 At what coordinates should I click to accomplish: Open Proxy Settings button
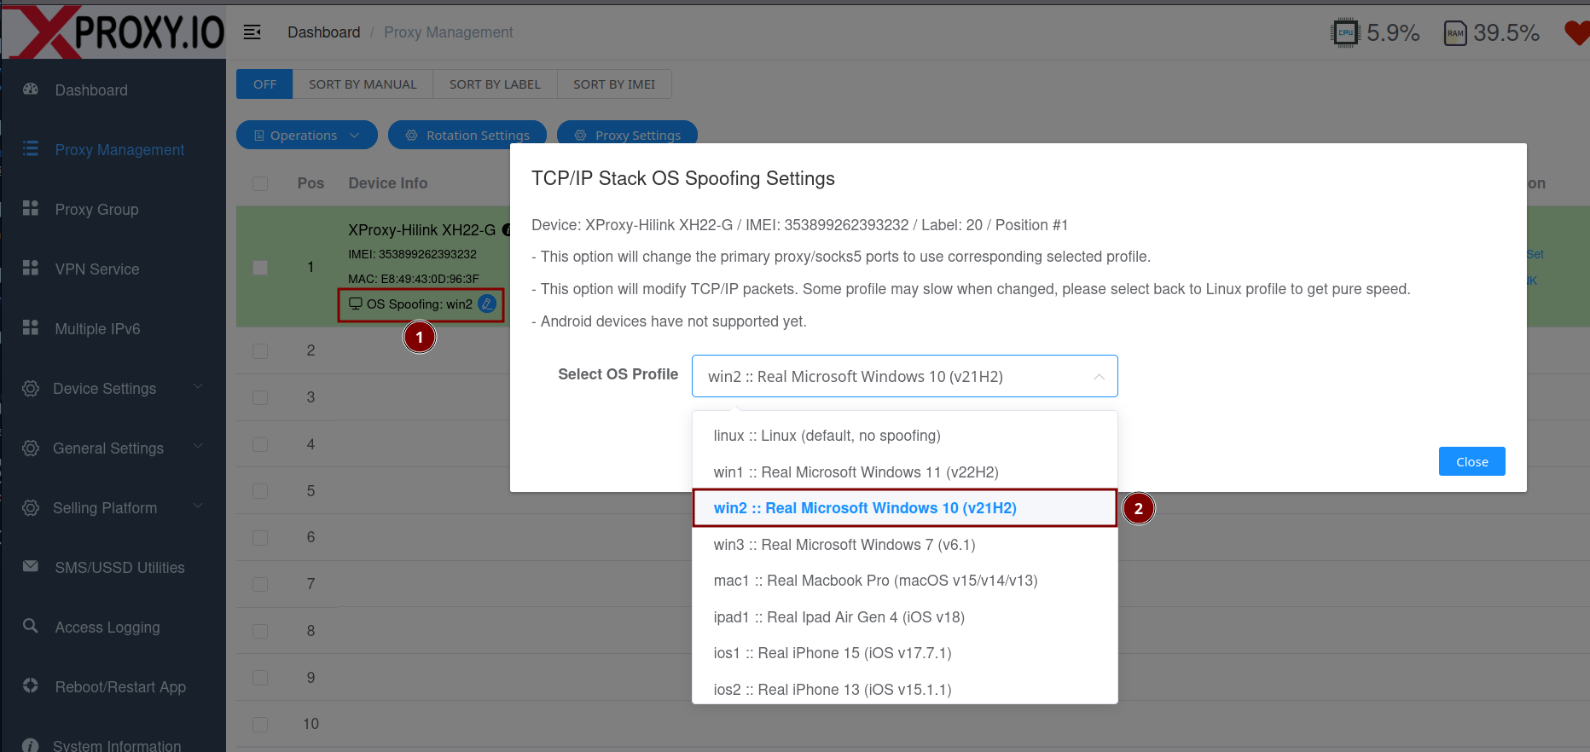tap(627, 135)
